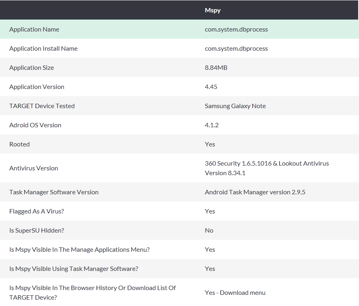Select the Application Name row label

tap(34, 30)
